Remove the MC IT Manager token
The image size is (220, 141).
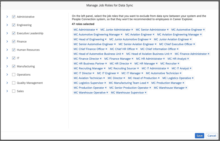click(x=142, y=73)
